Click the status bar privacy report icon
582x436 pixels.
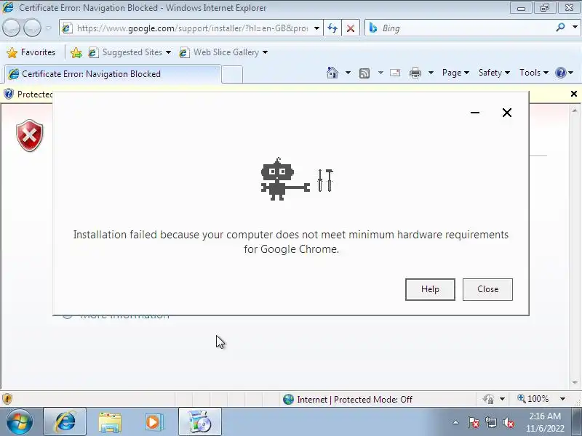pyautogui.click(x=489, y=399)
